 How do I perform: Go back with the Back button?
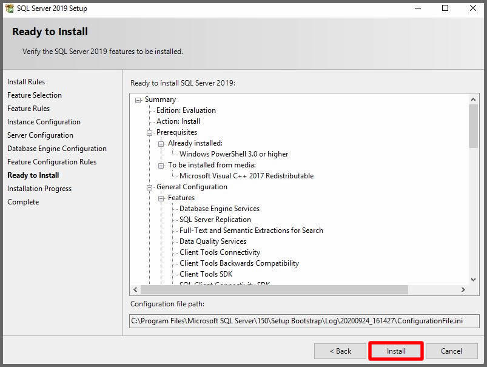coord(340,351)
